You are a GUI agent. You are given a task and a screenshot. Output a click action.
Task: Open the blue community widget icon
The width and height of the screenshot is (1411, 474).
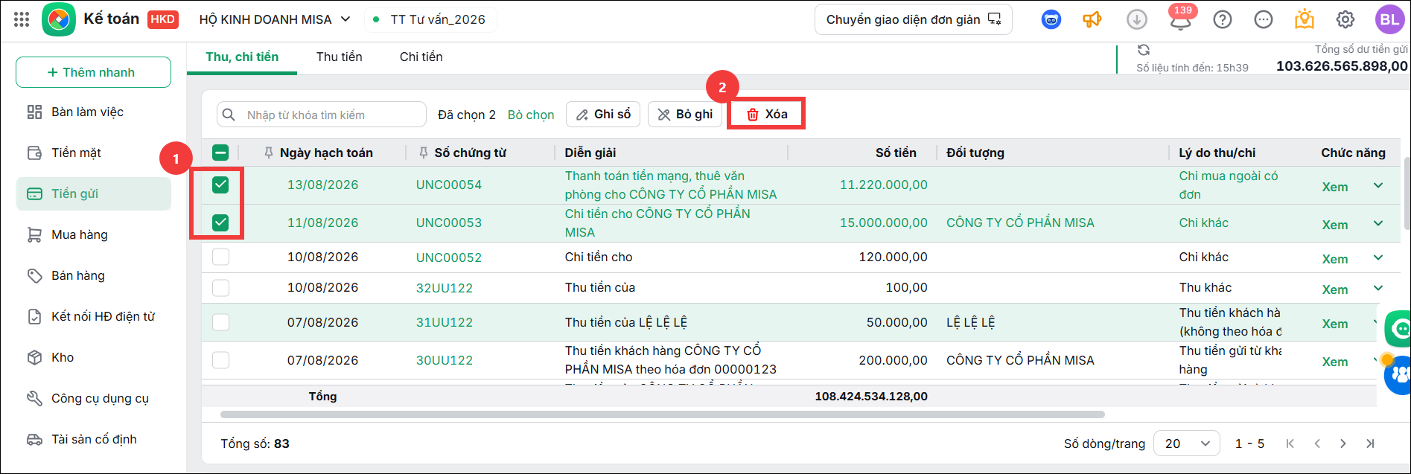[x=1398, y=374]
